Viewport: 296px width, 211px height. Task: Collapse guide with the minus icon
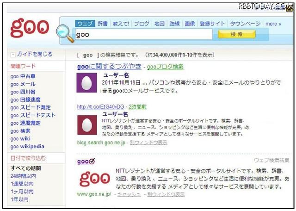coord(12,55)
